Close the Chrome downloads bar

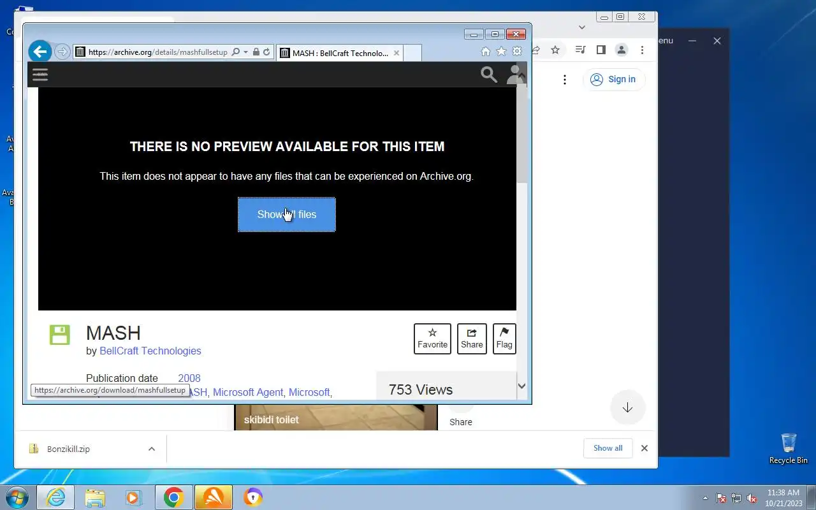pyautogui.click(x=645, y=448)
